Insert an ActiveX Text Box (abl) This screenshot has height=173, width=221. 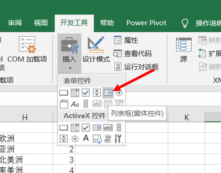[x=108, y=128]
